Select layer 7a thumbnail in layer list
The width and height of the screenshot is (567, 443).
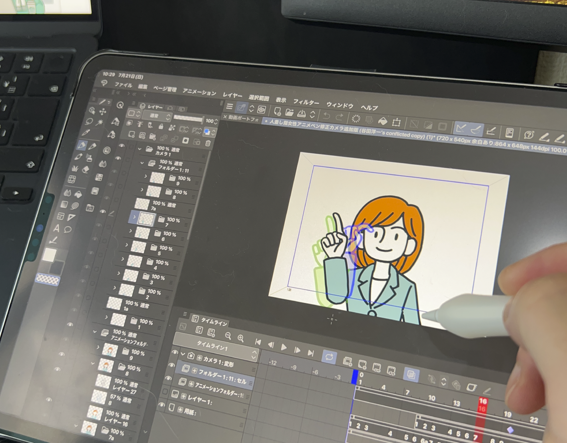click(x=142, y=204)
